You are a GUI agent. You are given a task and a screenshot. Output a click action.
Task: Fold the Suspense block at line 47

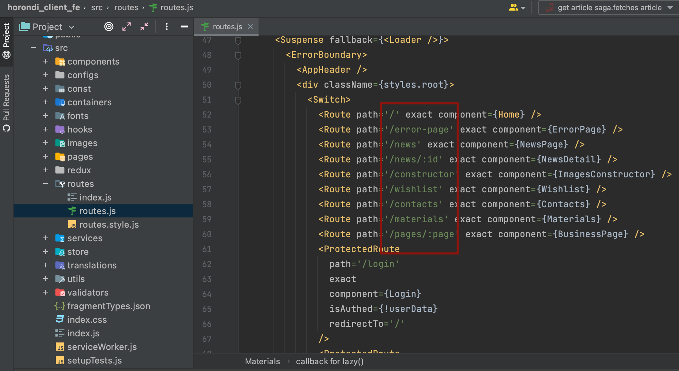237,40
